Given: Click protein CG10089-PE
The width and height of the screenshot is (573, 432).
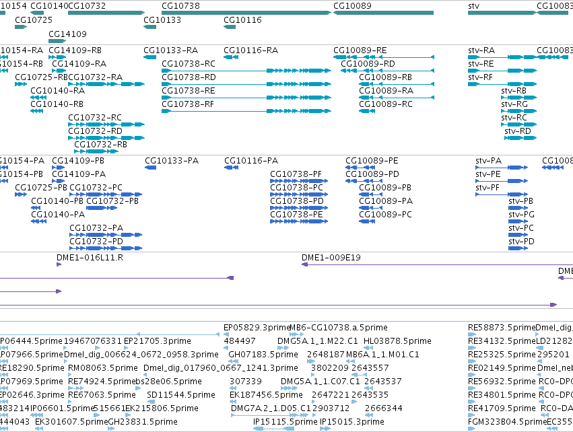Looking at the screenshot, I should (360, 168).
